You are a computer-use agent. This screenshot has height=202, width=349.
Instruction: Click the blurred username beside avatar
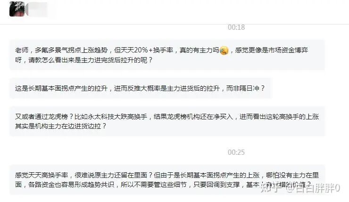(39, 9)
